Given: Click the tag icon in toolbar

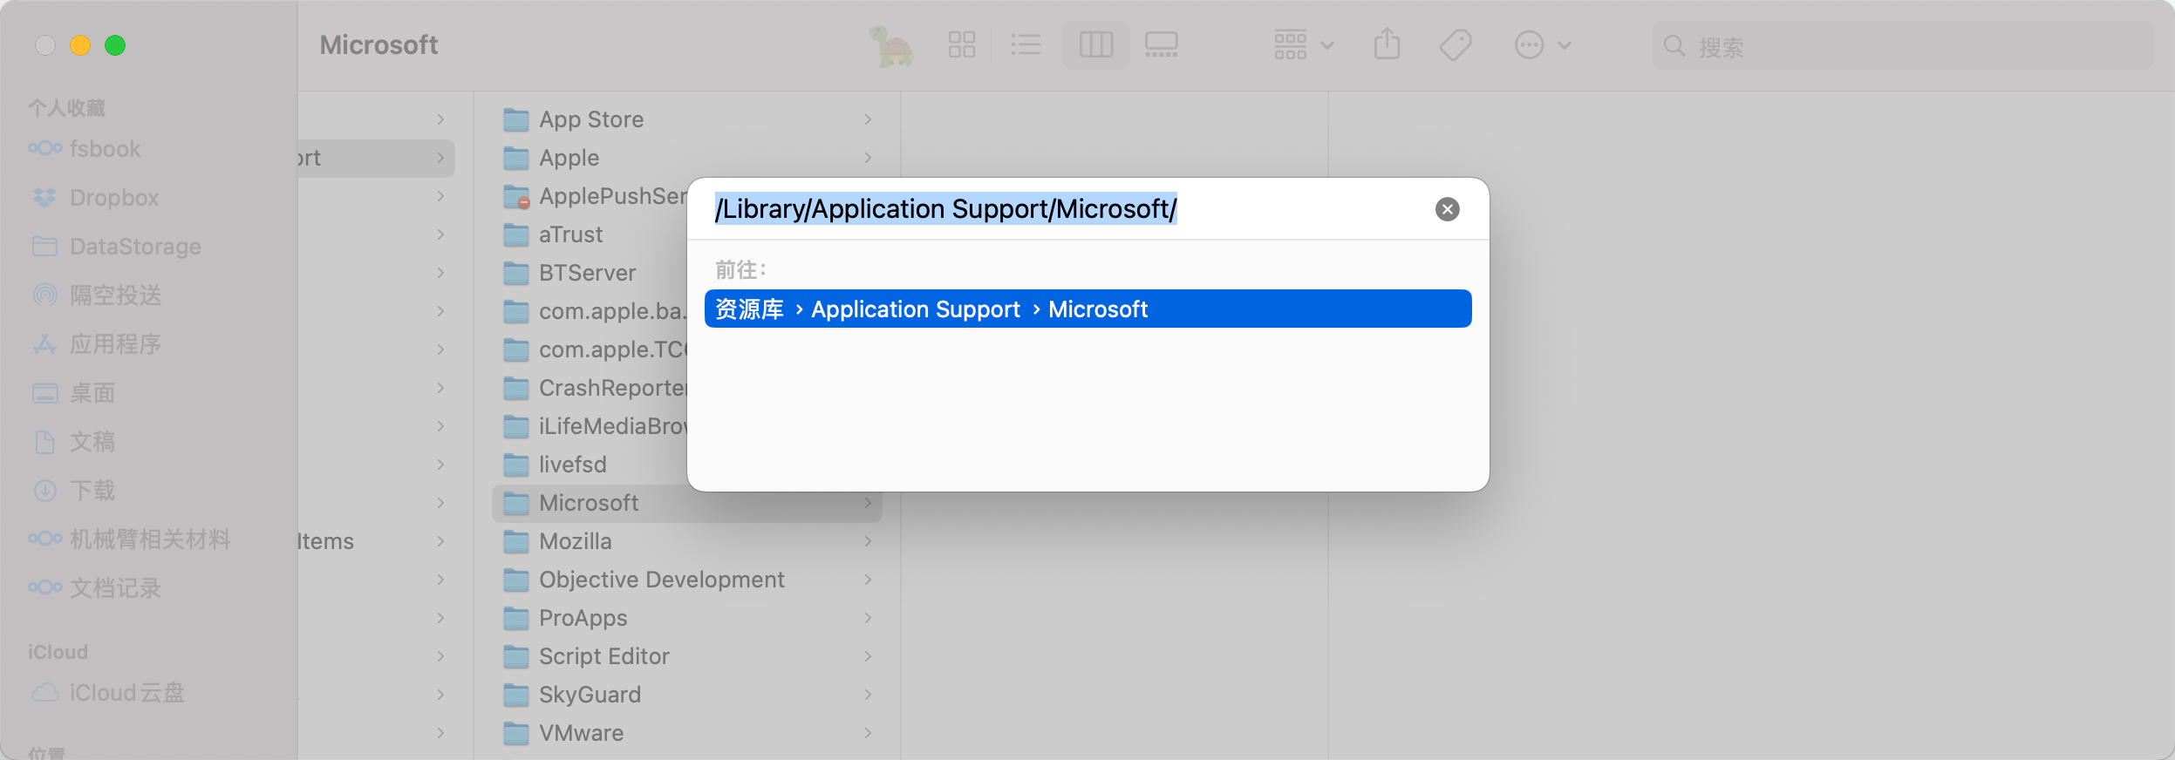Looking at the screenshot, I should (1456, 44).
